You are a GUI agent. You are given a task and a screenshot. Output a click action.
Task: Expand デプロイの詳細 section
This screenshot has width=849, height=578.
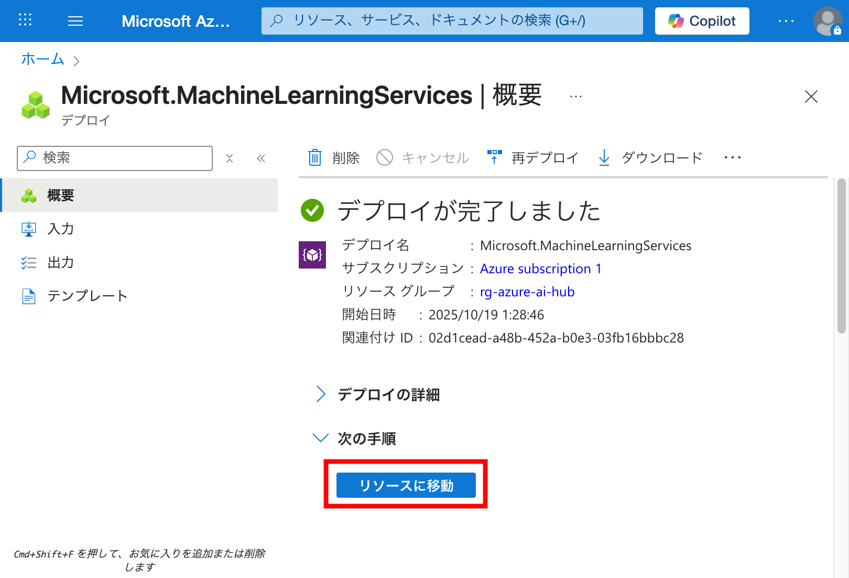[377, 394]
